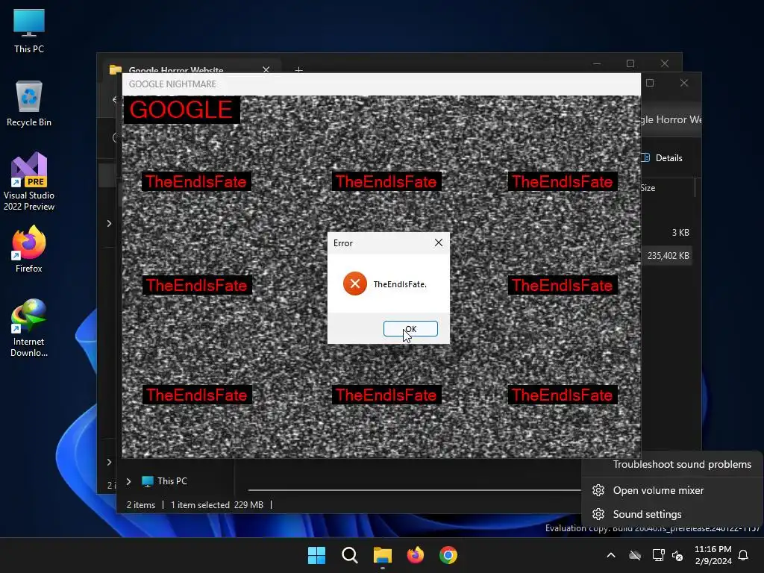Open taskbar Search
This screenshot has width=764, height=573.
click(349, 555)
